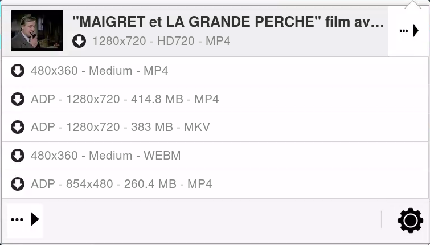Choose ADP - 1280x720 - 383 MB - MKV
Image resolution: width=430 pixels, height=245 pixels.
coord(120,127)
